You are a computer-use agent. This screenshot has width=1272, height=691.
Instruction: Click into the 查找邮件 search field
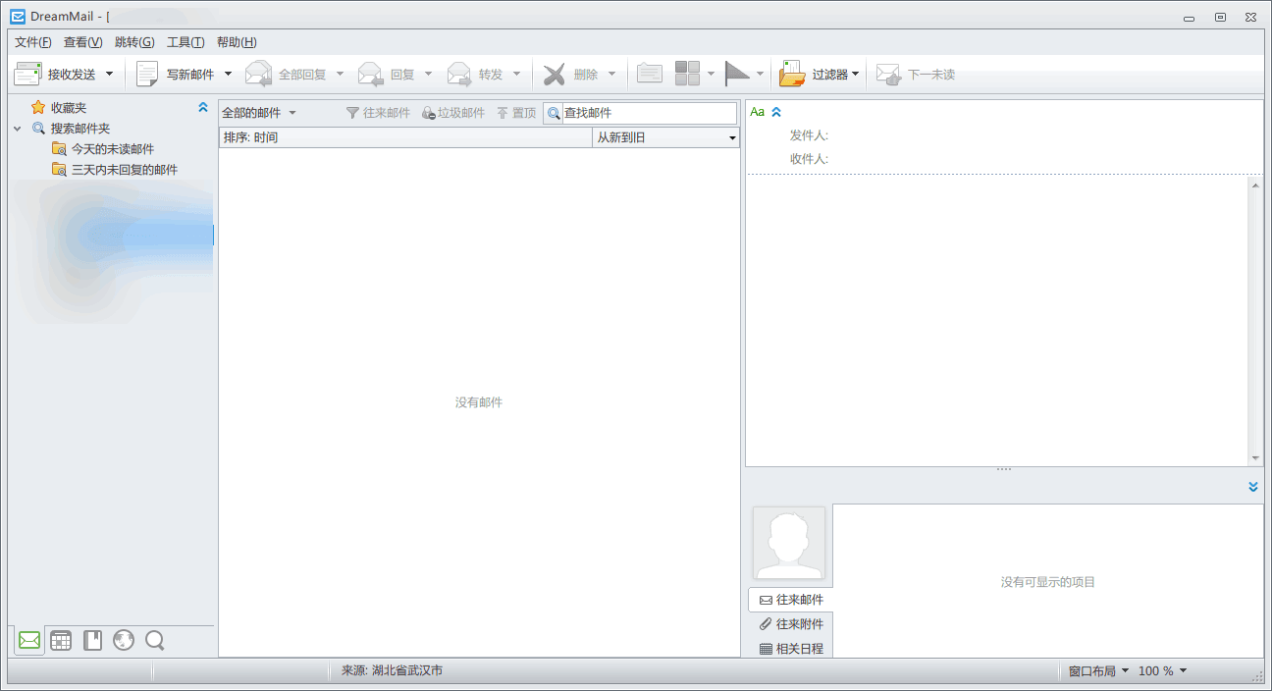(x=649, y=113)
